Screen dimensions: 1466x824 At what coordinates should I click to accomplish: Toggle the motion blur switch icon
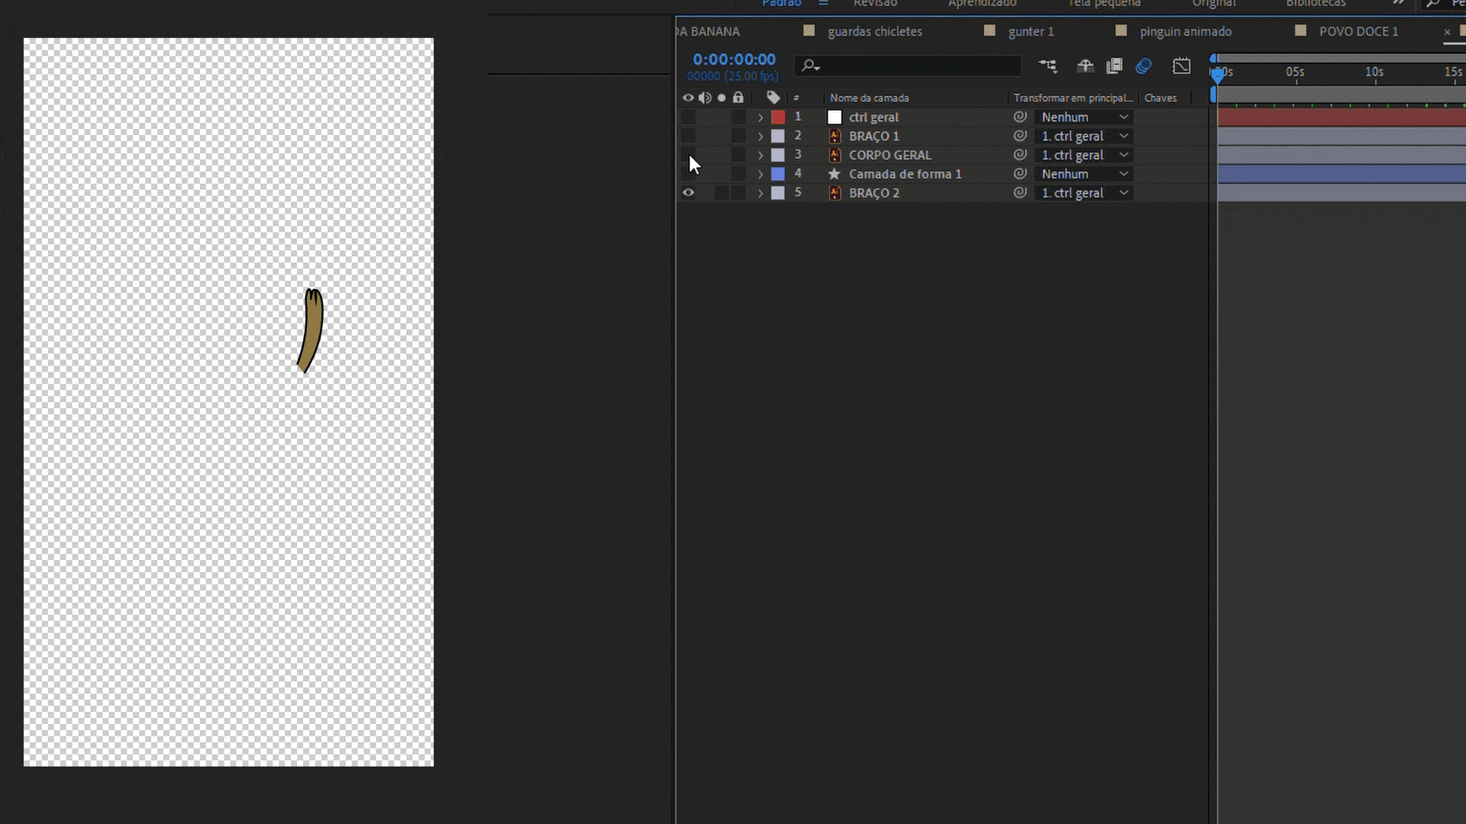1143,66
